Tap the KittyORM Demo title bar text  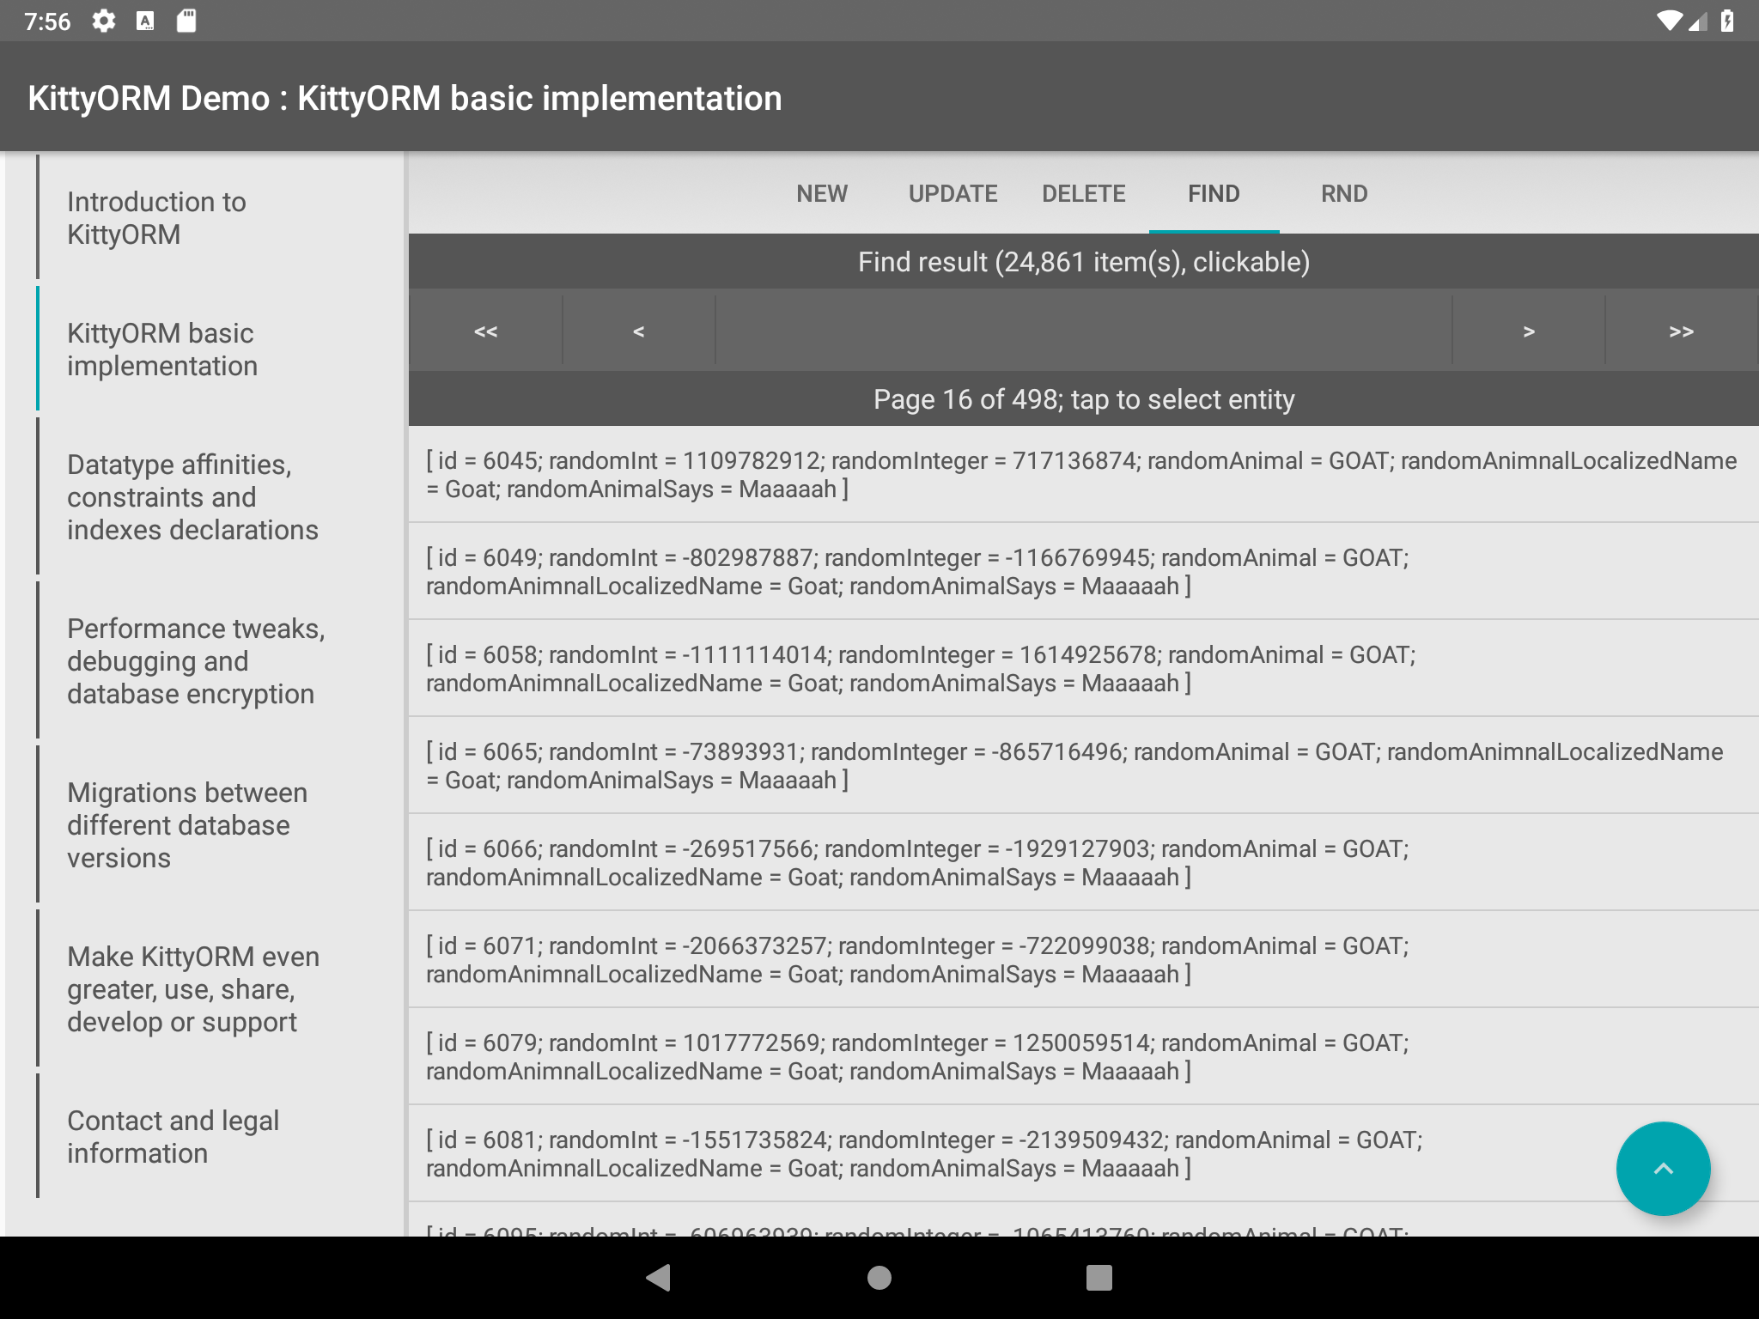(405, 98)
